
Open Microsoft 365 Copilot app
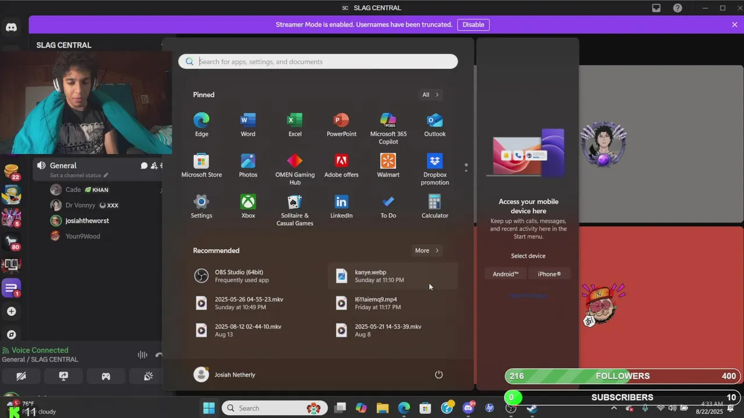click(x=388, y=128)
